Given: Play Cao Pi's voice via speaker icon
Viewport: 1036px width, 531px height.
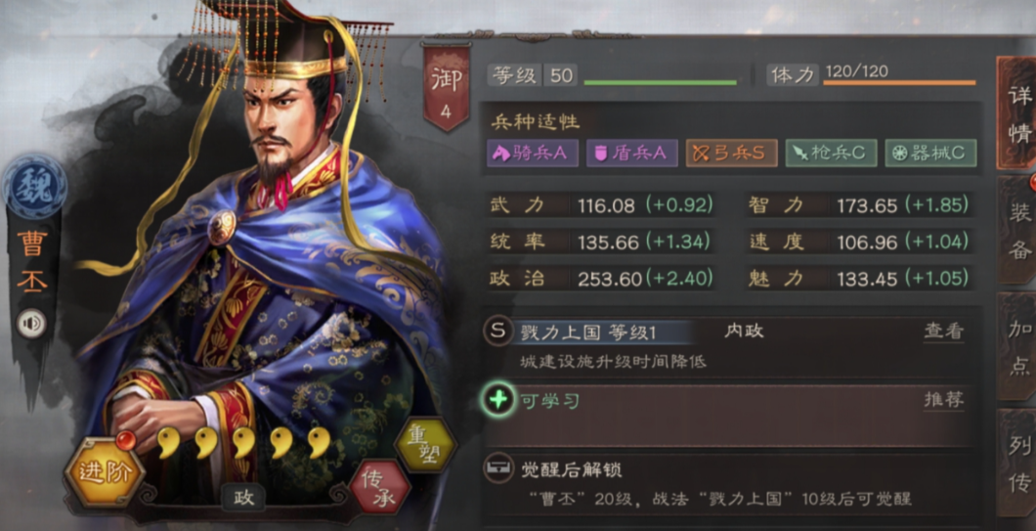Looking at the screenshot, I should tap(31, 324).
